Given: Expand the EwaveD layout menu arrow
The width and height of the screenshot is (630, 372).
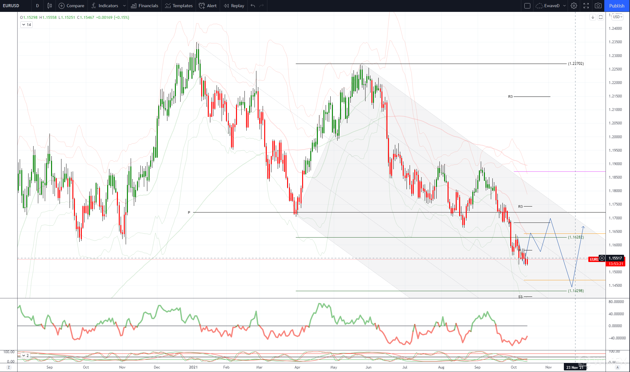Looking at the screenshot, I should point(564,6).
